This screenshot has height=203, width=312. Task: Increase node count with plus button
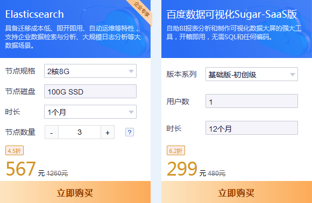(x=108, y=132)
